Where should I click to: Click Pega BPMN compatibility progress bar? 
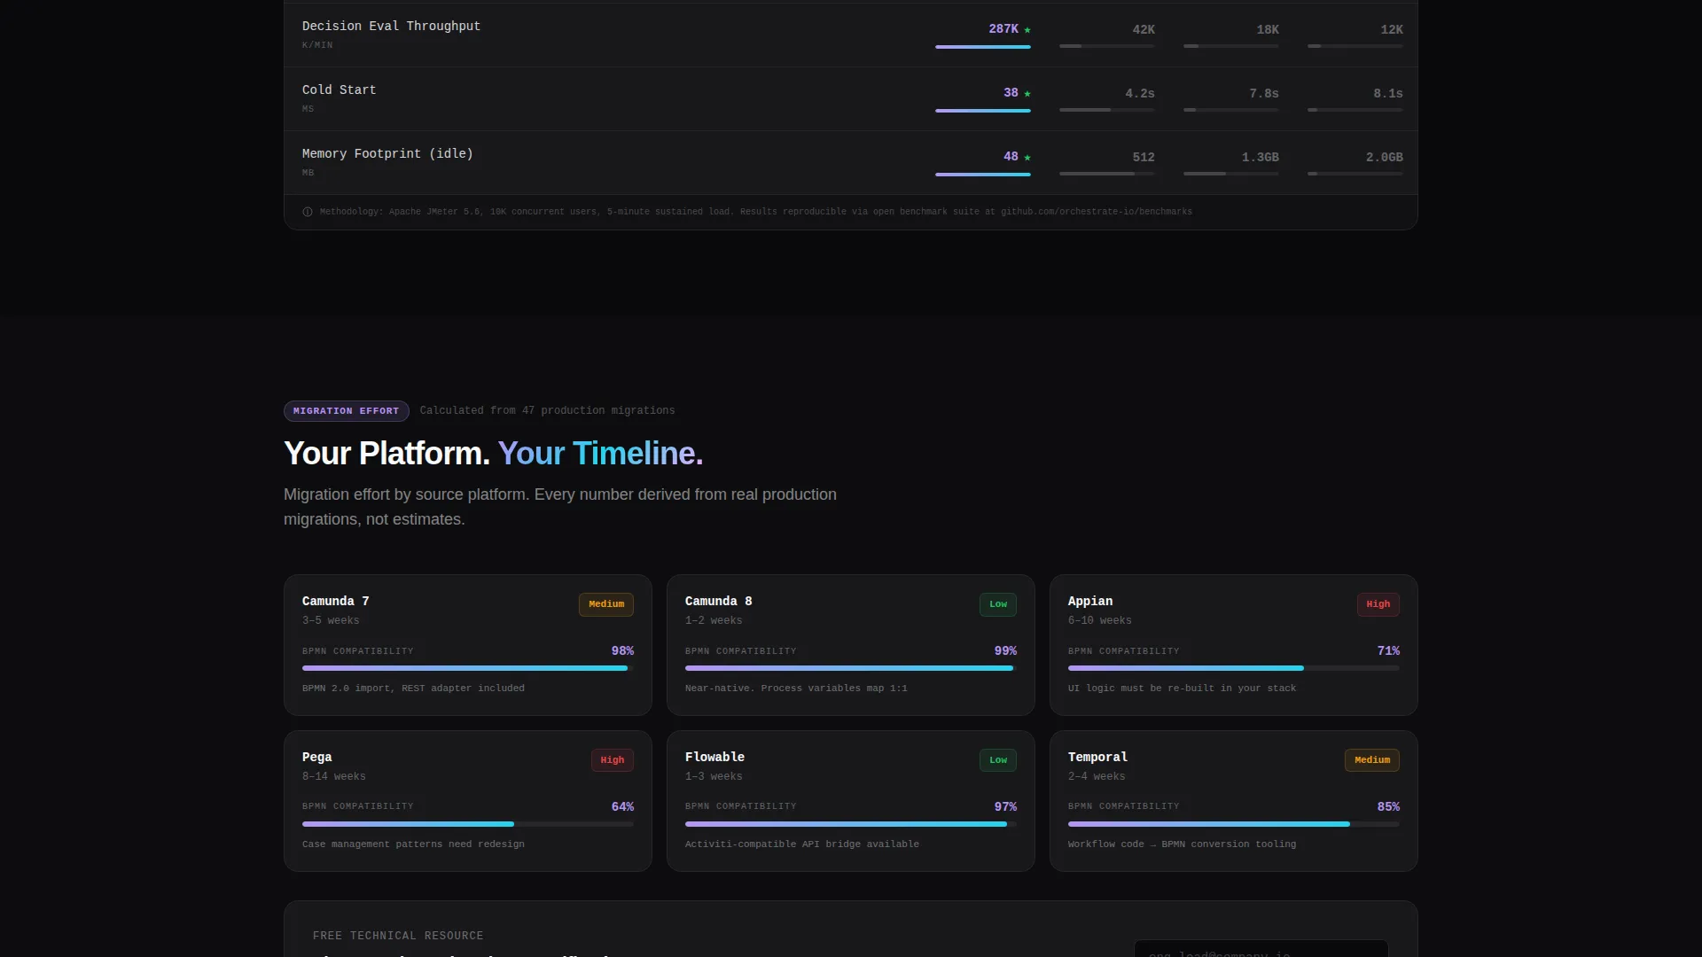tap(468, 824)
